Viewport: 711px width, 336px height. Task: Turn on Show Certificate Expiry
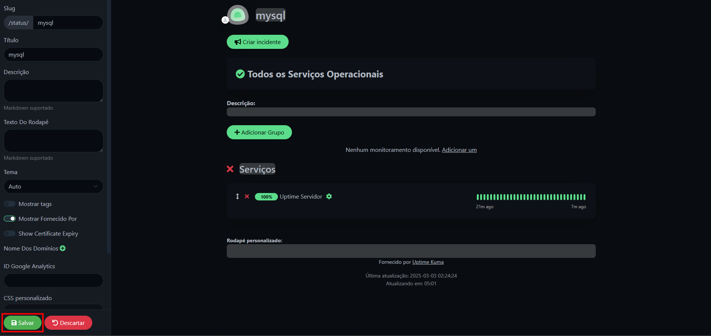pyautogui.click(x=10, y=233)
